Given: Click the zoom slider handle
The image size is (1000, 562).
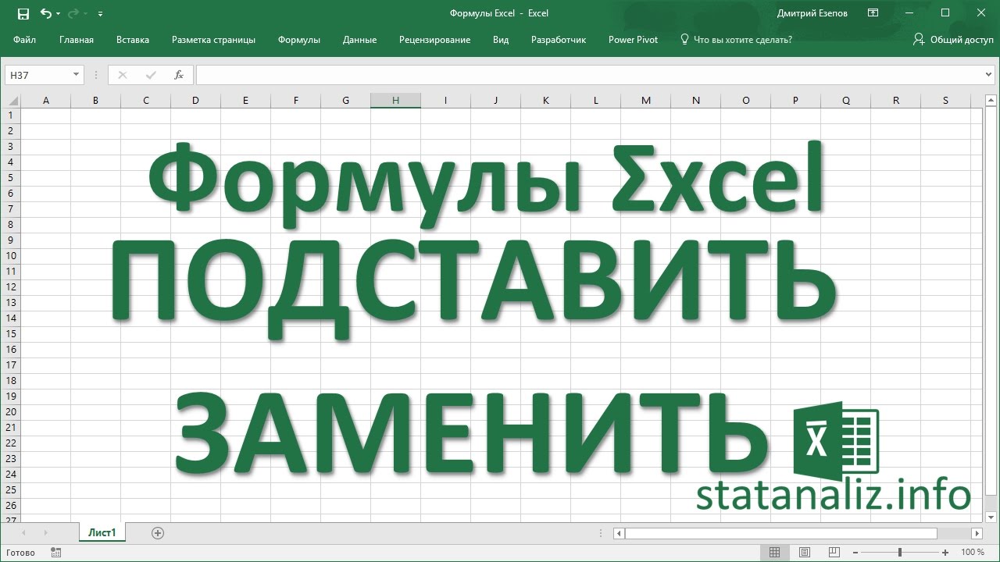Looking at the screenshot, I should (901, 553).
